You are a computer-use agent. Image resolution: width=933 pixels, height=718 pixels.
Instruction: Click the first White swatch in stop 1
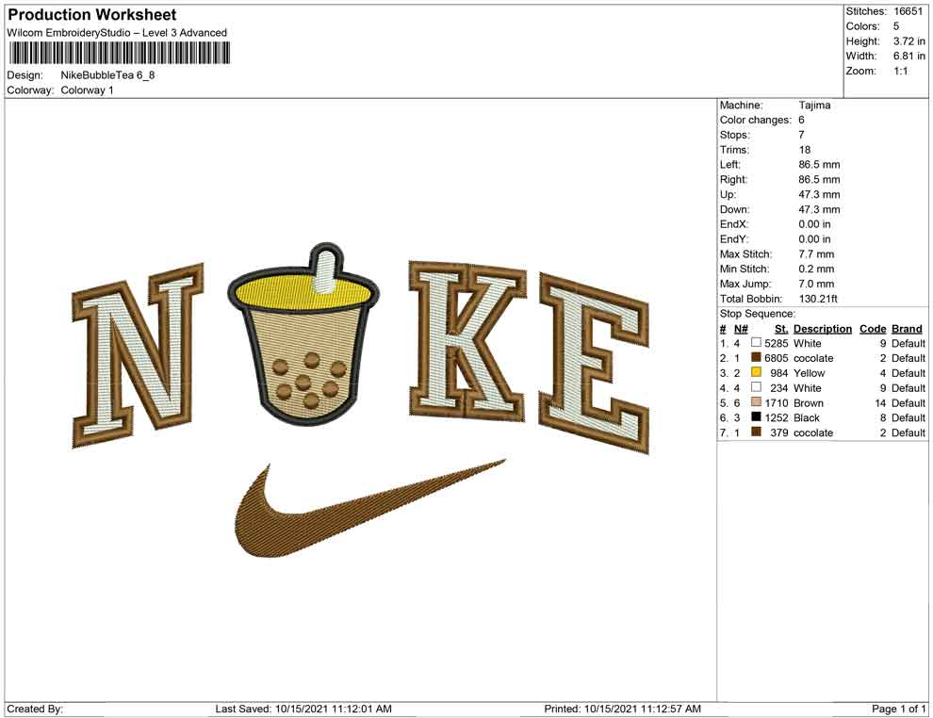tap(756, 344)
